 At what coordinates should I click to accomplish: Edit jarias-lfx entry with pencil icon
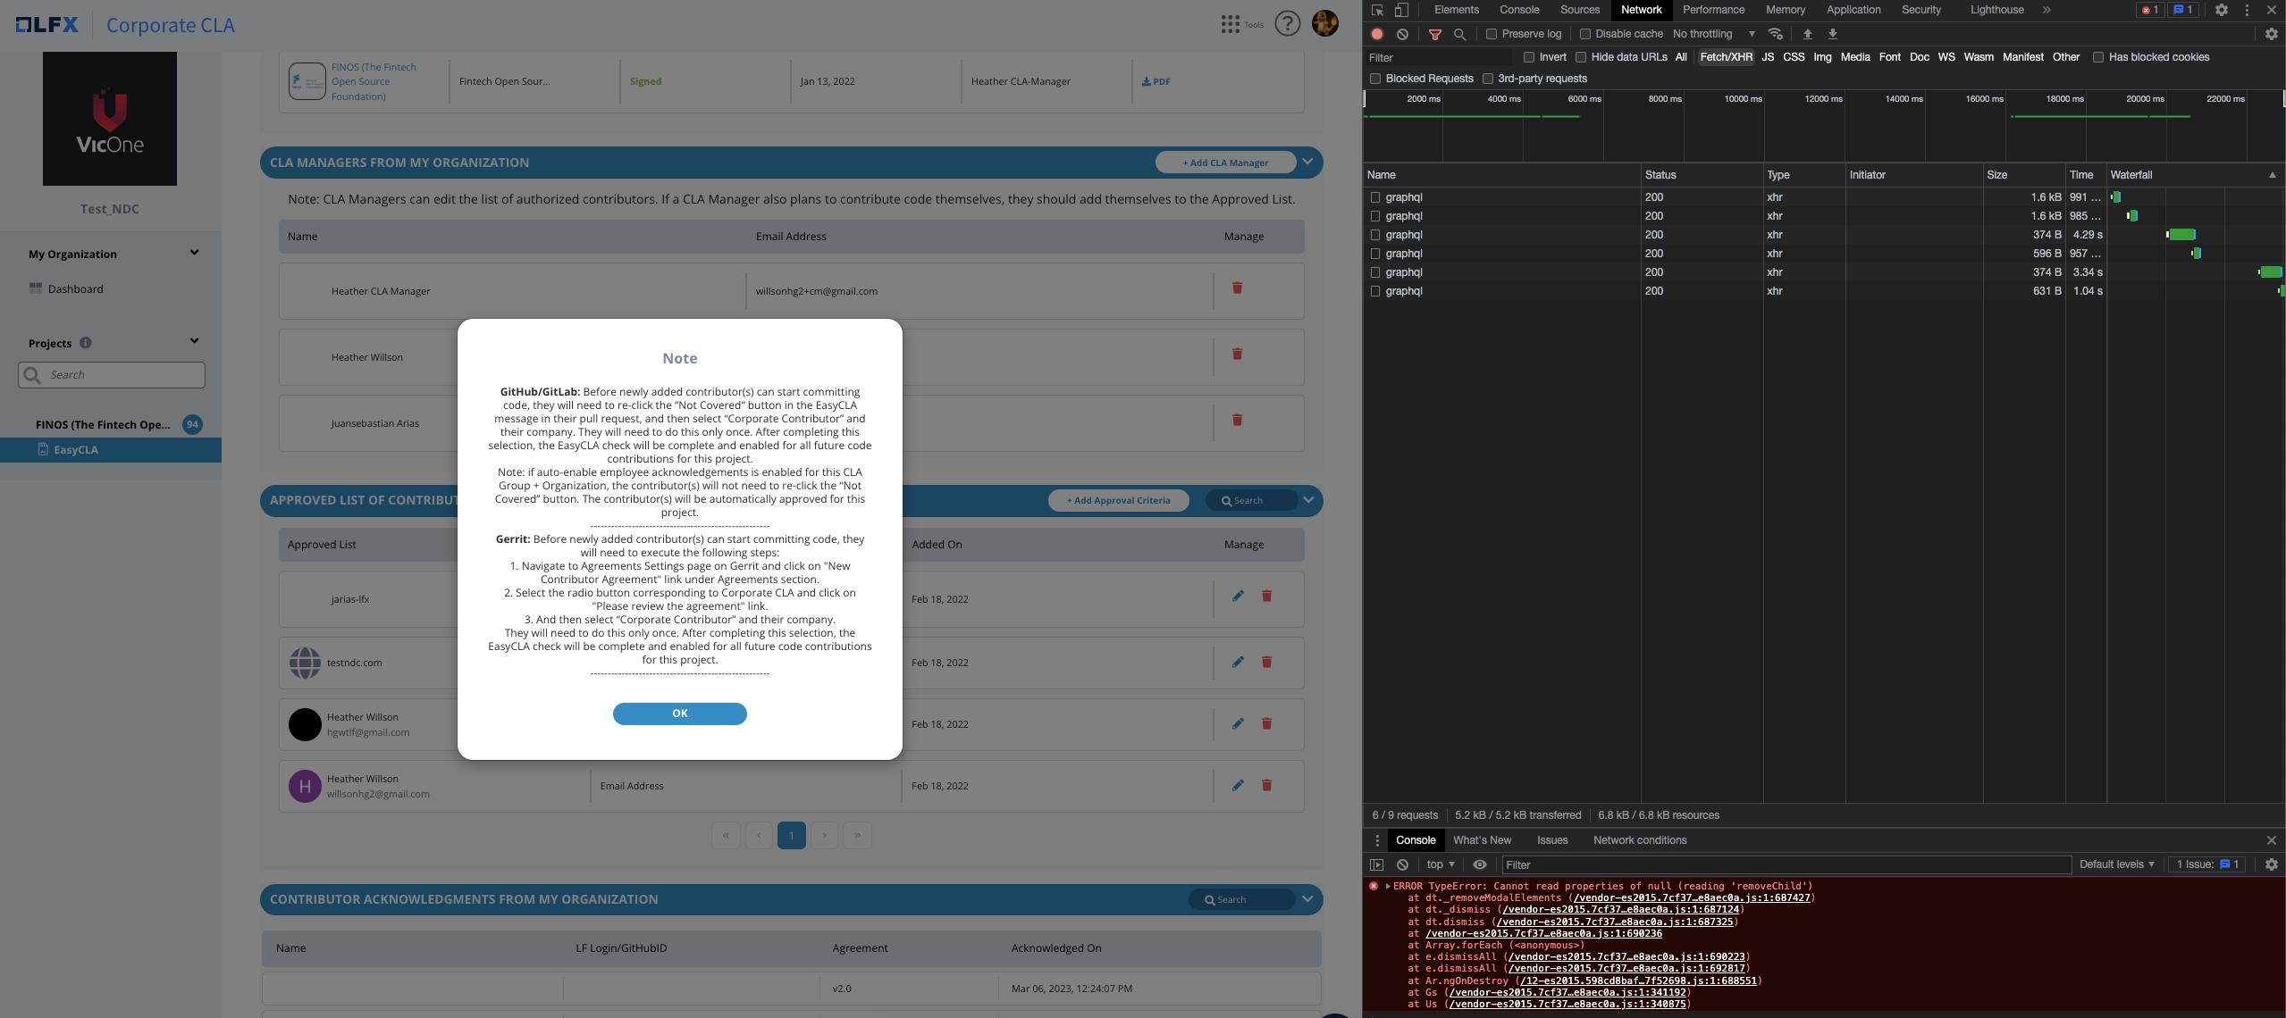pos(1238,596)
